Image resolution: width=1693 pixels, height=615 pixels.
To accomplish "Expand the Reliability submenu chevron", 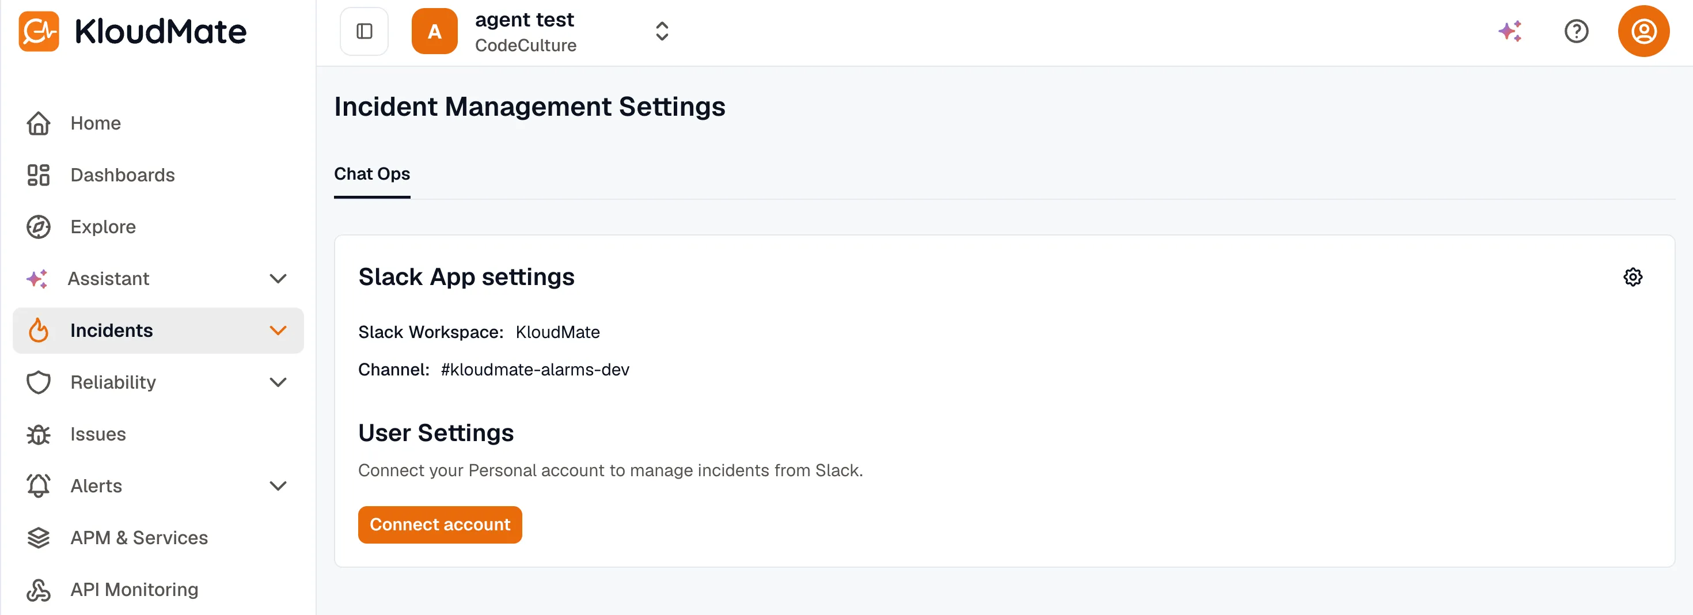I will pos(278,382).
